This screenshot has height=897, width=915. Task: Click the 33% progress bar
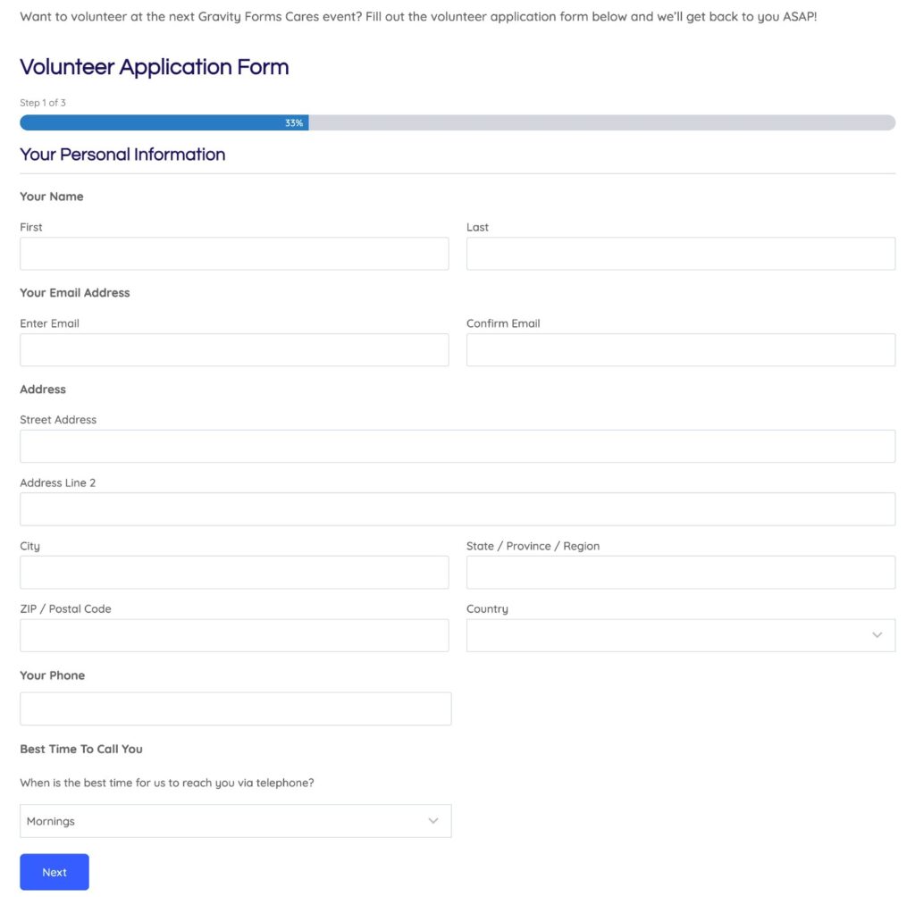coord(295,122)
